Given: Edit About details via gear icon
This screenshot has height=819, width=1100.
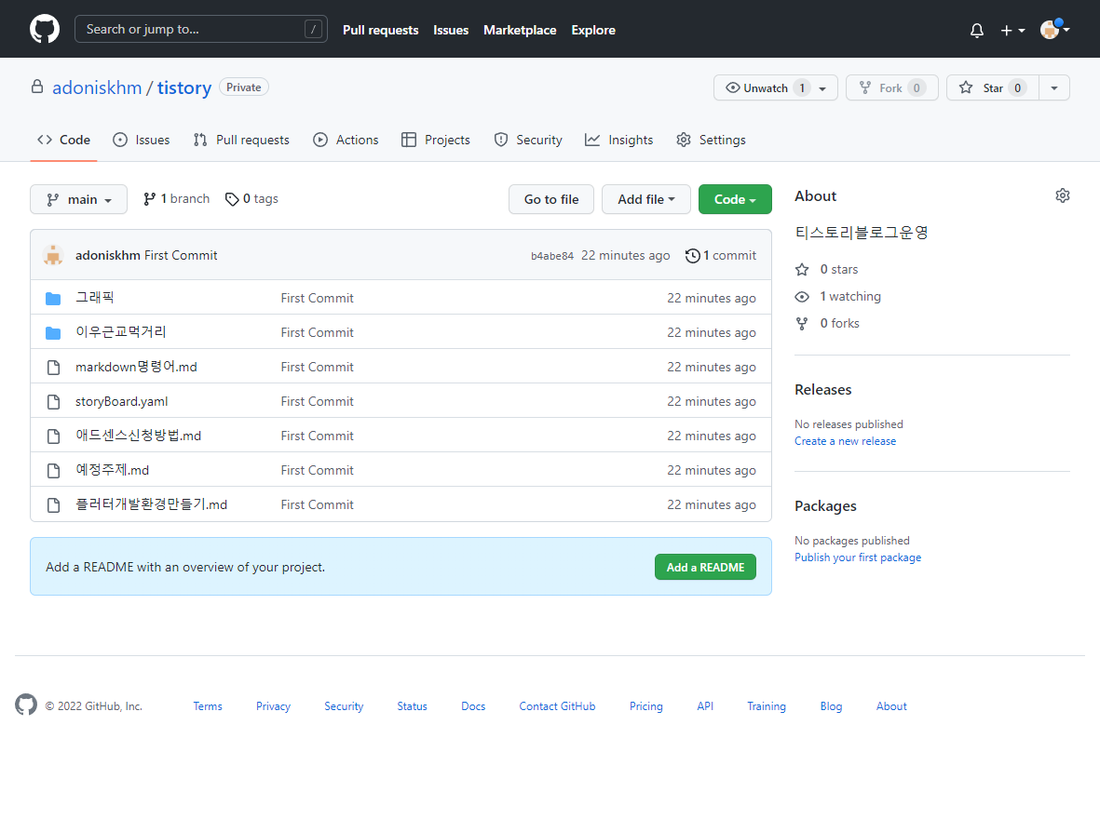Looking at the screenshot, I should (1062, 195).
